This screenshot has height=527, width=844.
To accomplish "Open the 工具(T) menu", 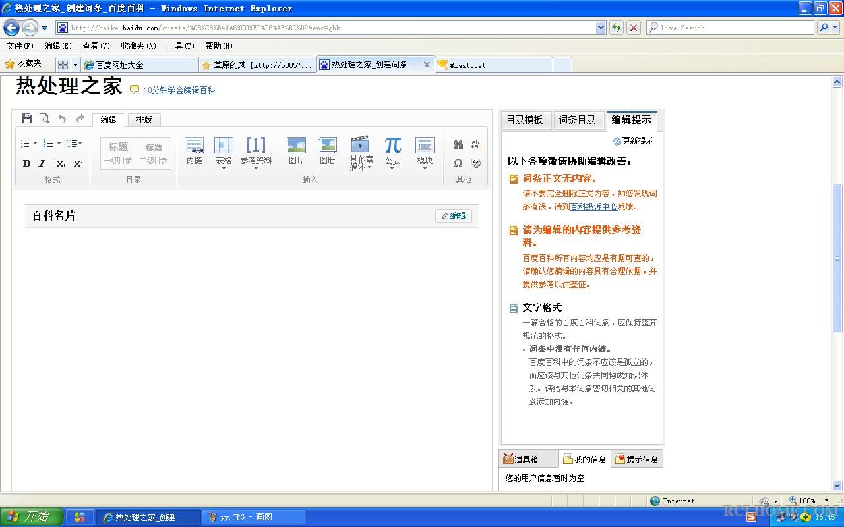I will pyautogui.click(x=181, y=45).
